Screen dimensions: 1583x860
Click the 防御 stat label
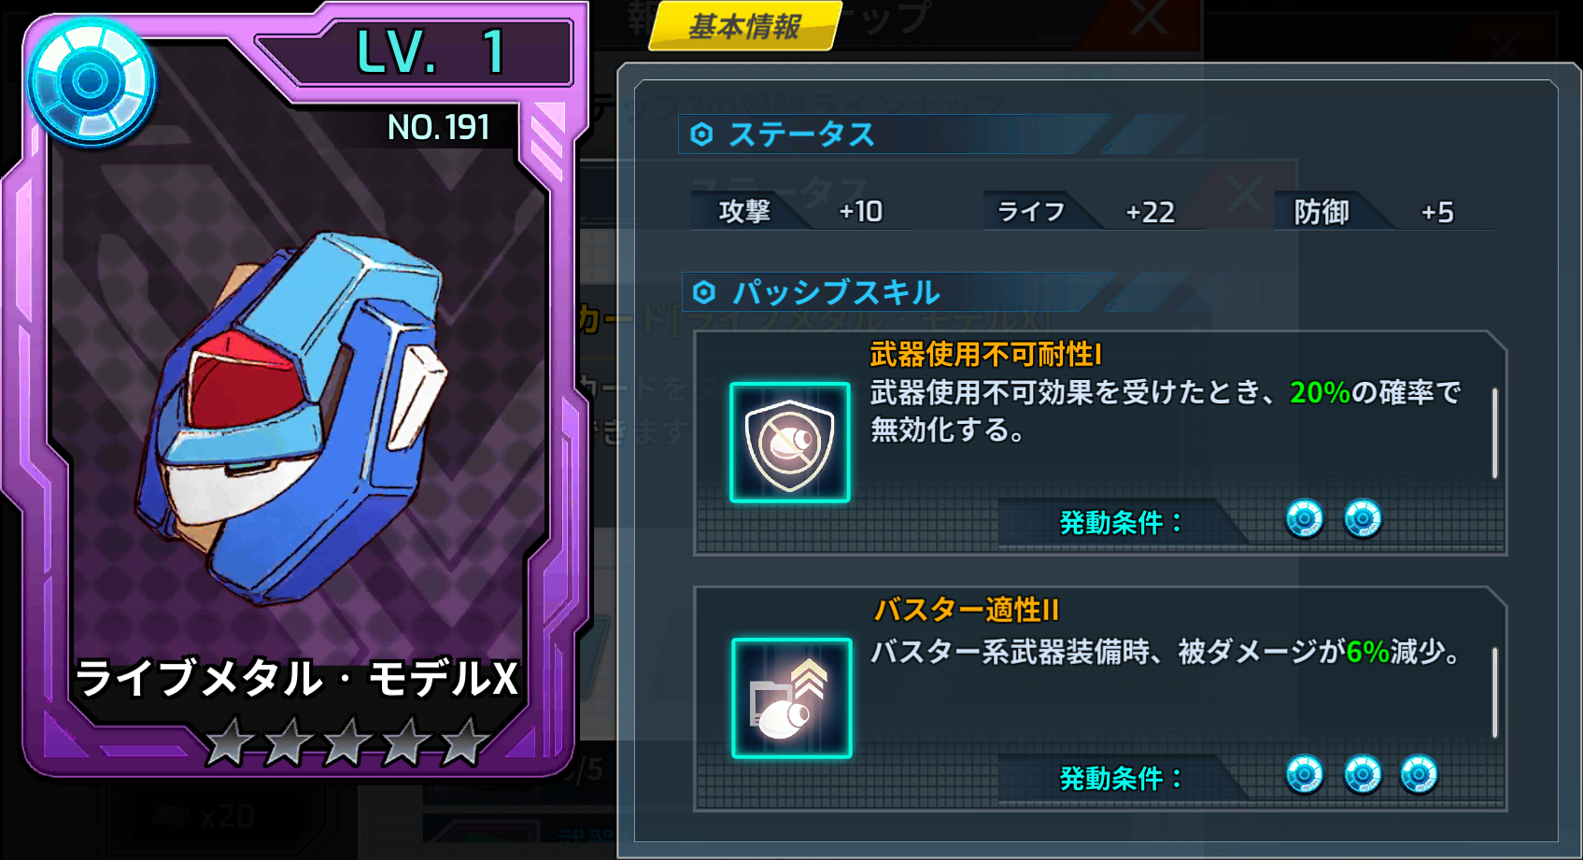pyautogui.click(x=1322, y=212)
